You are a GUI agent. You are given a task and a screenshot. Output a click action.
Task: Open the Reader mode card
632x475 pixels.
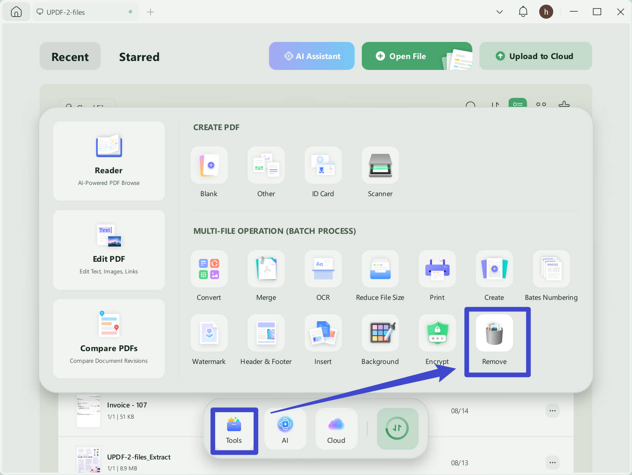[x=109, y=161]
